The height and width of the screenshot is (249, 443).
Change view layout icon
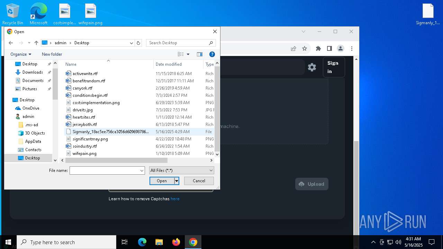181,54
